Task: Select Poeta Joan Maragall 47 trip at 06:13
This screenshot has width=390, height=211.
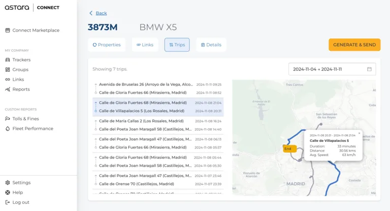Action: click(x=158, y=139)
